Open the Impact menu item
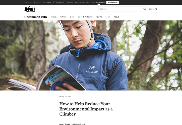Viewport: 182px width, 125px height. click(x=53, y=17)
